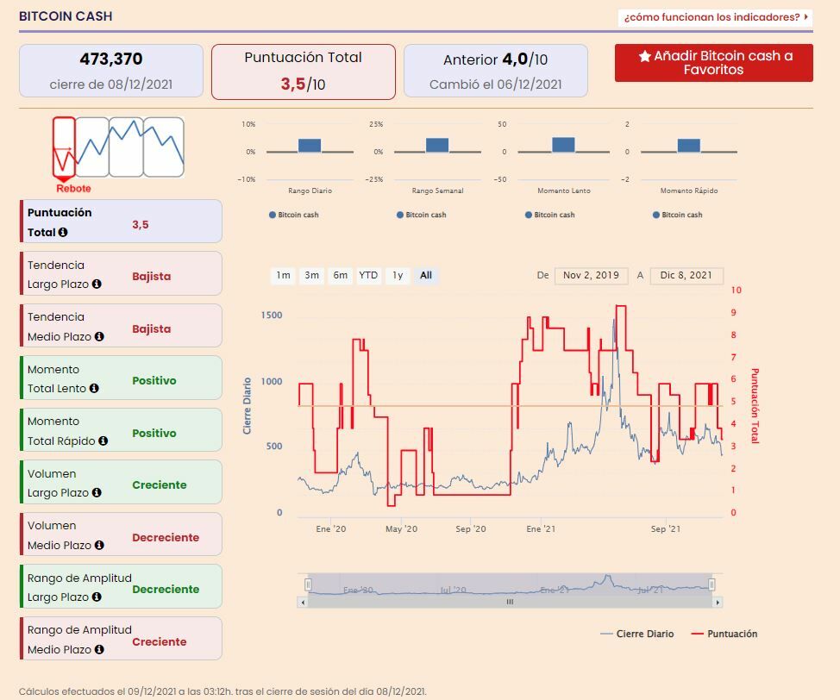Image resolution: width=840 pixels, height=700 pixels.
Task: Click star icon in Añadir a Favoritos button
Action: coord(644,56)
